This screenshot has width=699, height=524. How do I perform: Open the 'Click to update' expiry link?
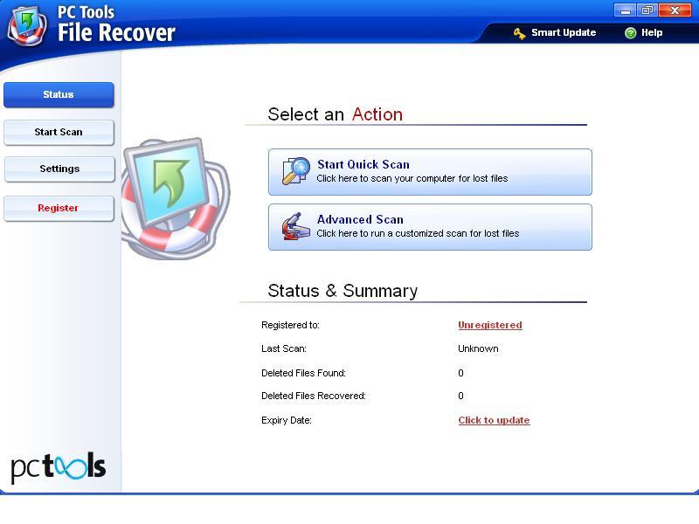coord(494,420)
